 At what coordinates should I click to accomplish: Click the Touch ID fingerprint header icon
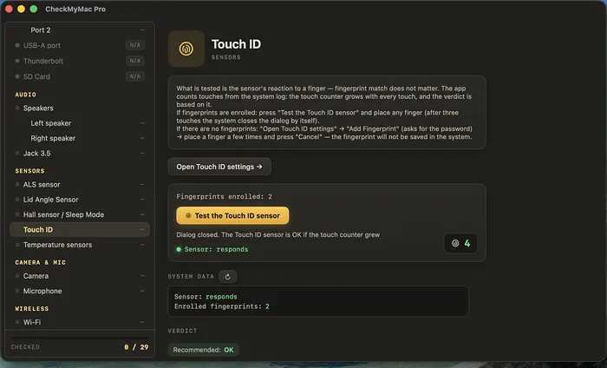[186, 49]
